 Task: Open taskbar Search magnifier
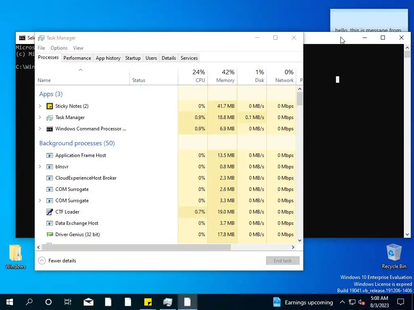pyautogui.click(x=29, y=302)
